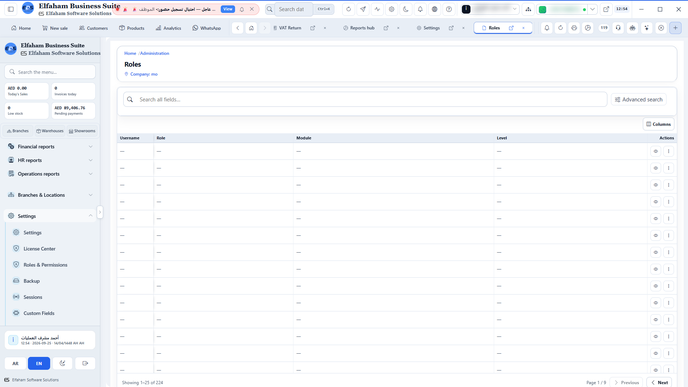Click the Administration breadcrumb link
The height and width of the screenshot is (387, 688).
click(x=154, y=53)
